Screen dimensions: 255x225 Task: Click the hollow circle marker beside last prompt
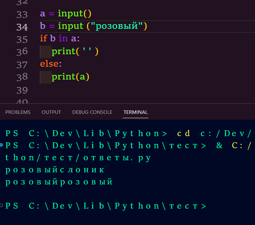tap(2, 206)
